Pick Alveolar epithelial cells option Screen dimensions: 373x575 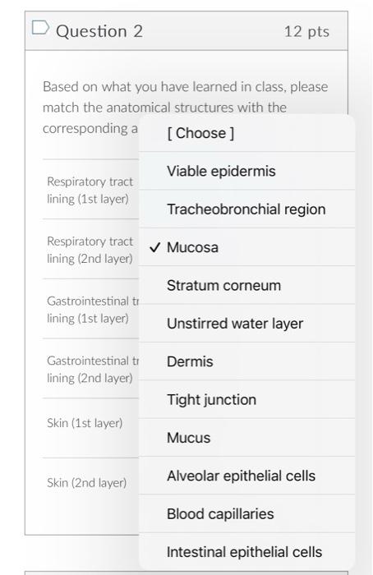click(246, 476)
